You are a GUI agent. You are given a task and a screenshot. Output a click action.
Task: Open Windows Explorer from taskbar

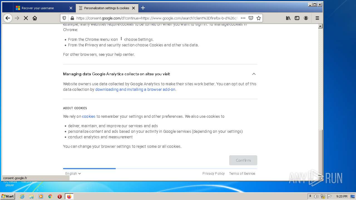(x=31, y=196)
